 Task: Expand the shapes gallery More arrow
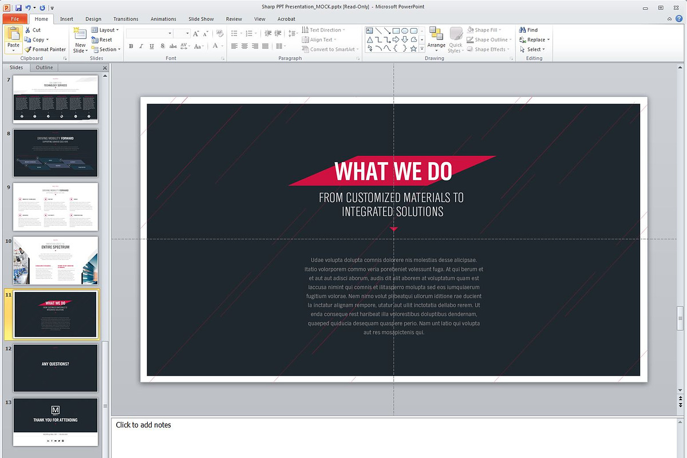coord(422,49)
